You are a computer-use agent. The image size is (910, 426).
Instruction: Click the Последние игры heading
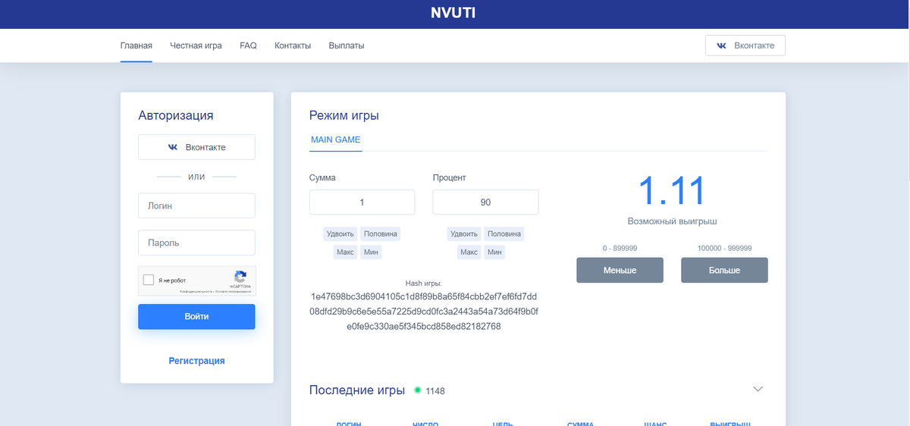point(357,390)
